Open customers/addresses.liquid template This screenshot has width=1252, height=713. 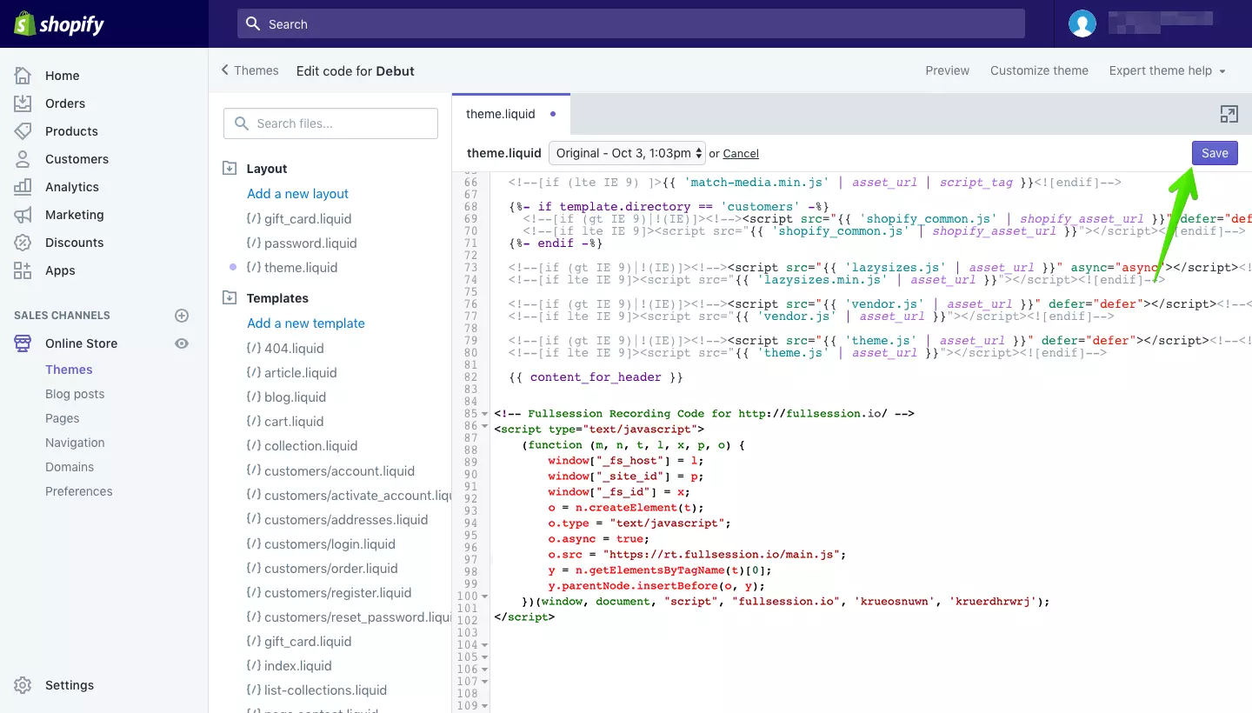tap(346, 520)
